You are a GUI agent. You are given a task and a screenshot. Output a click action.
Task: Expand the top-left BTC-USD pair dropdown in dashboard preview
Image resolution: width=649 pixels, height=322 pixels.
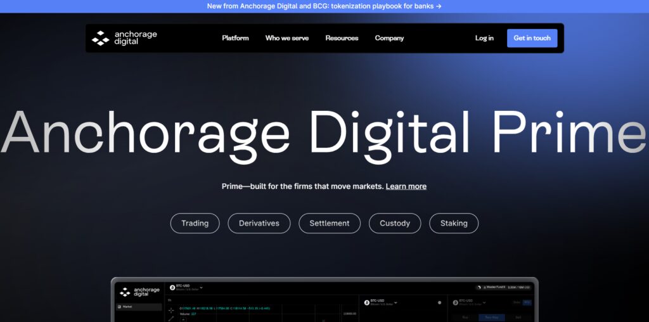click(x=201, y=287)
